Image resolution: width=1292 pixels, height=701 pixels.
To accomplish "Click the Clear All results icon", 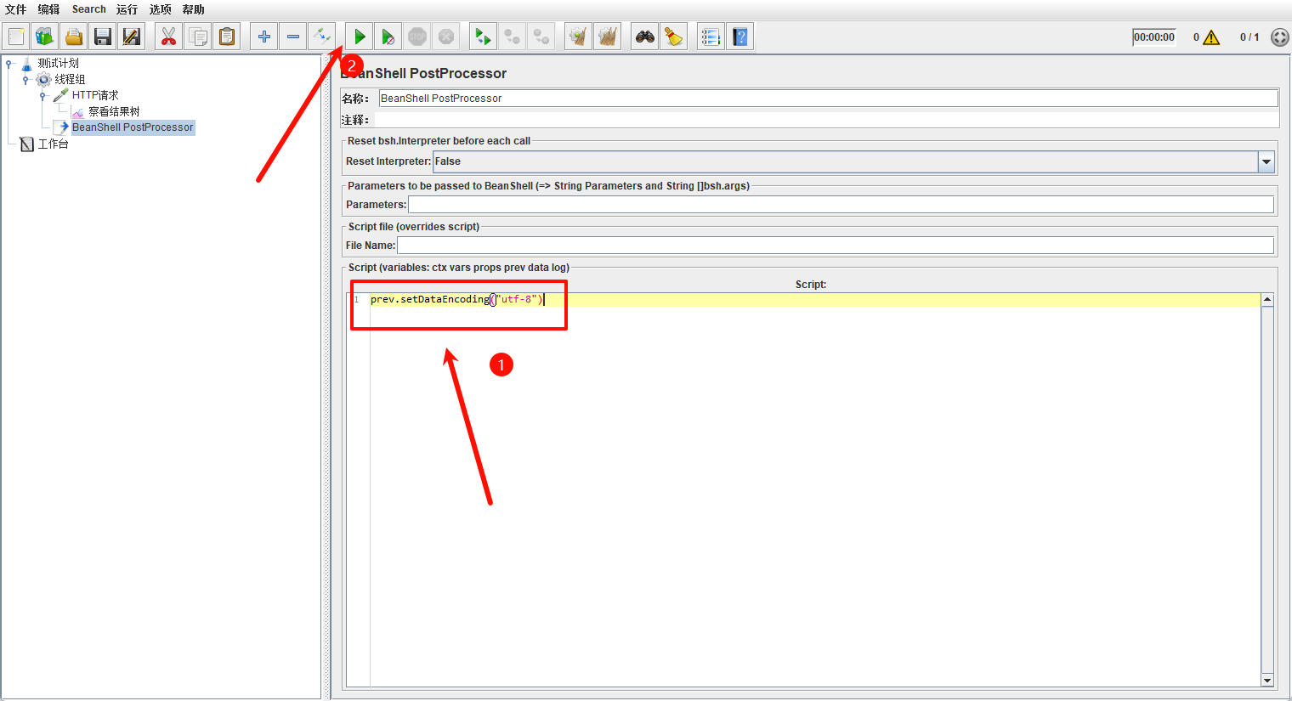I will click(x=608, y=37).
